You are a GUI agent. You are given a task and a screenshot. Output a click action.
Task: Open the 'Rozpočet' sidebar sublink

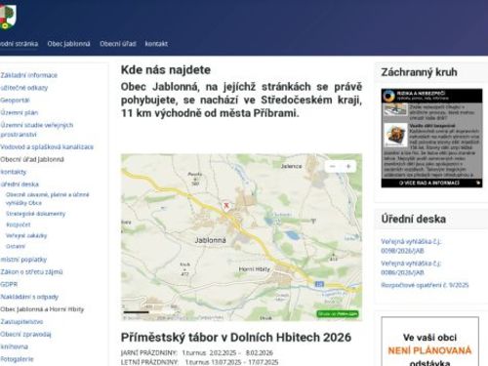pyautogui.click(x=19, y=224)
